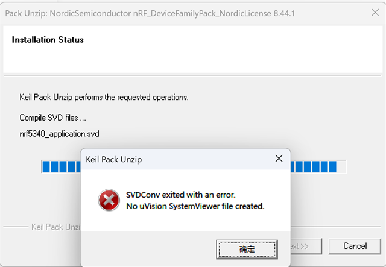Close the Pack Unzip installer window

(375, 13)
